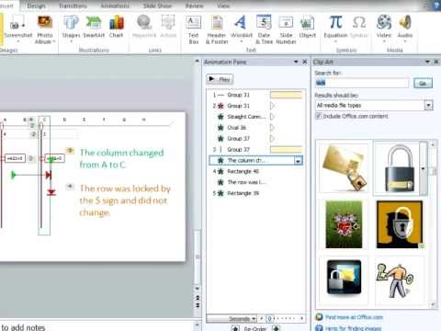Open the View tab
The image size is (441, 331).
223,6
